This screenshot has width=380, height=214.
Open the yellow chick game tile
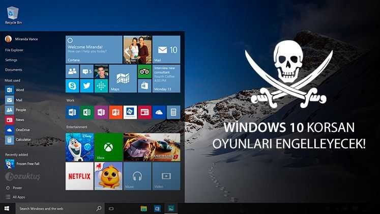[108, 176]
